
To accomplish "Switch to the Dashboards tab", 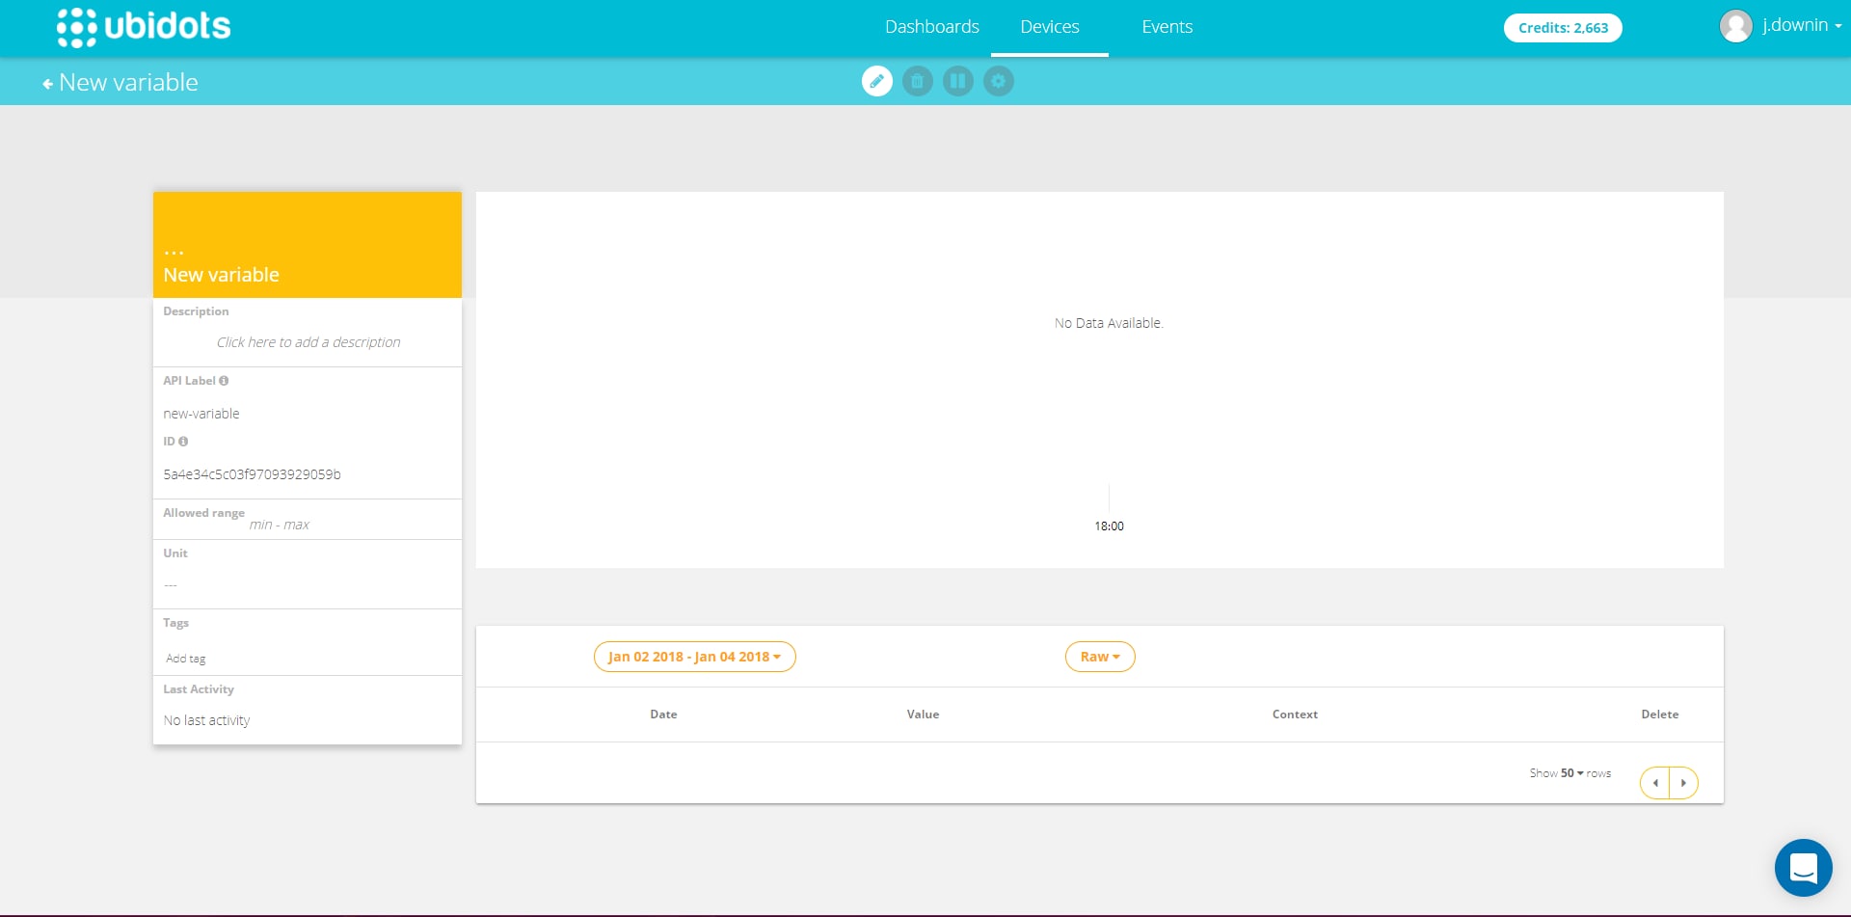I will point(931,27).
